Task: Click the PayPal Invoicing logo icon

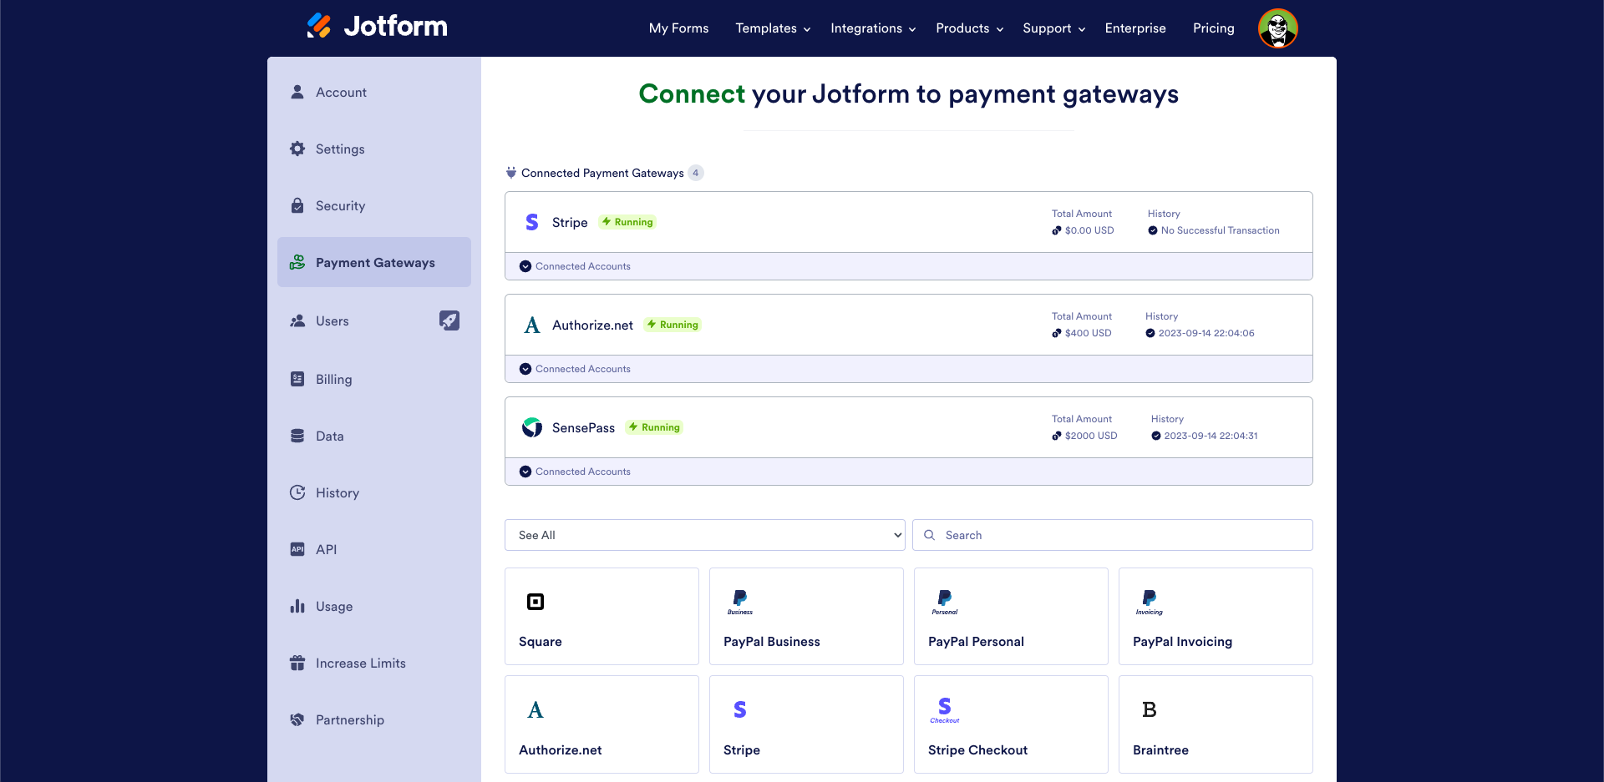Action: pos(1150,603)
